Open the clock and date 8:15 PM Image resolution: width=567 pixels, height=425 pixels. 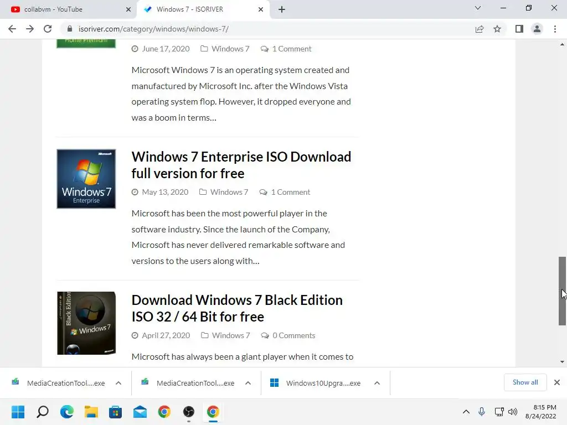(541, 412)
